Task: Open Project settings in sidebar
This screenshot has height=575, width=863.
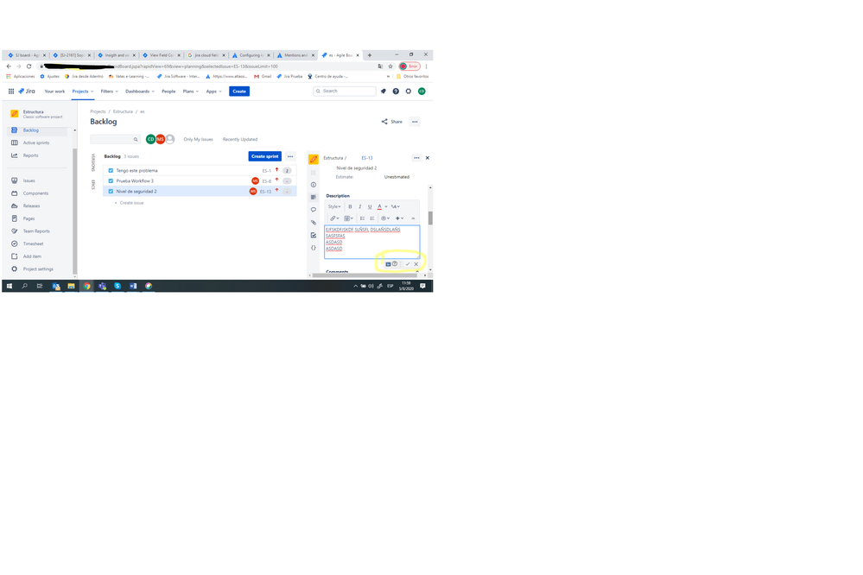Action: 39,269
